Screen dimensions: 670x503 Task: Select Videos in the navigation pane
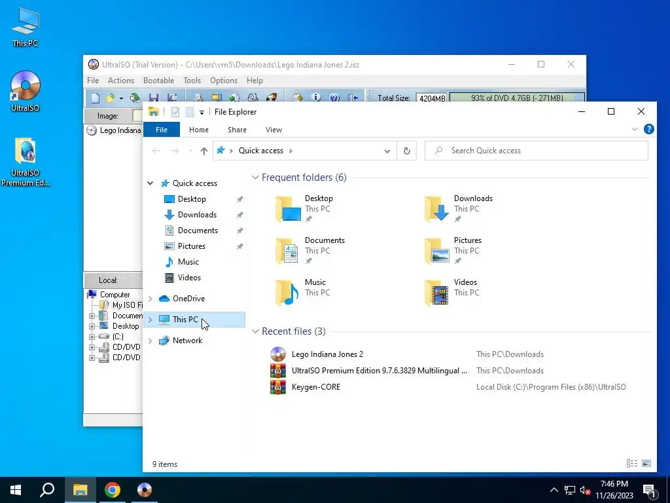189,278
